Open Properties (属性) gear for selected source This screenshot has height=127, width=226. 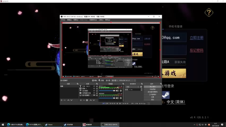pyautogui.click(x=95, y=80)
